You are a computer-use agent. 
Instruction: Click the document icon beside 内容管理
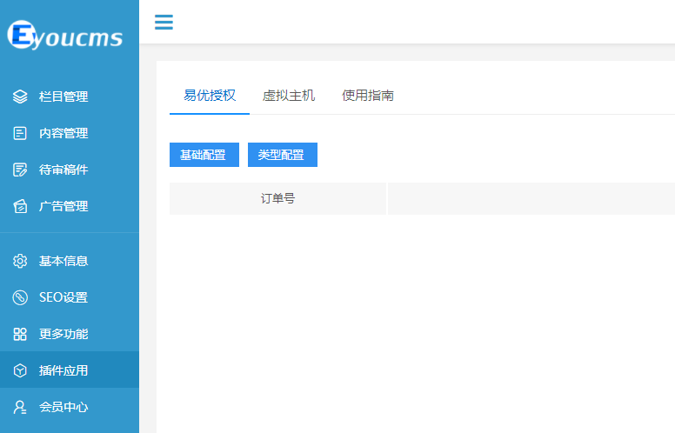click(20, 133)
